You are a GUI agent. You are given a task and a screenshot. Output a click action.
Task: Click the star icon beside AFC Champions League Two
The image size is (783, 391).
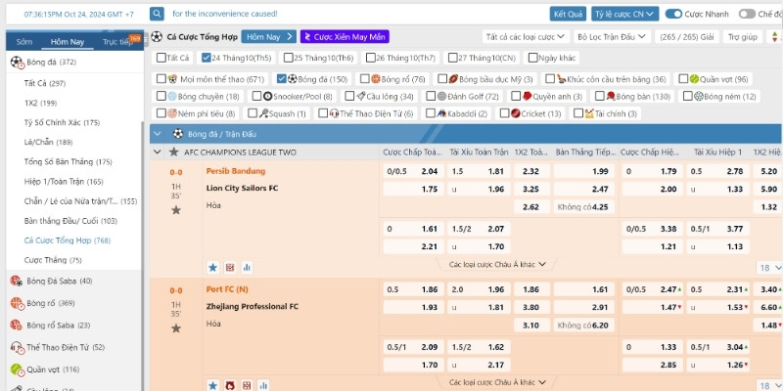174,152
